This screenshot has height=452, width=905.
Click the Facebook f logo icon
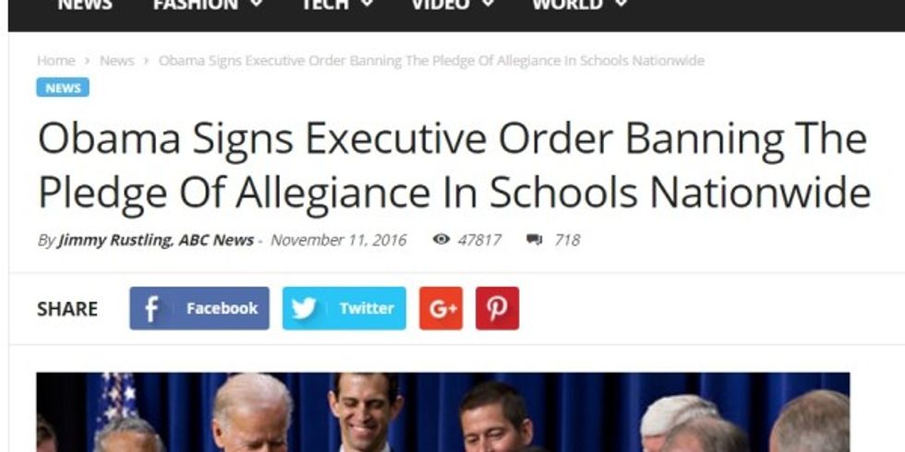[x=151, y=308]
